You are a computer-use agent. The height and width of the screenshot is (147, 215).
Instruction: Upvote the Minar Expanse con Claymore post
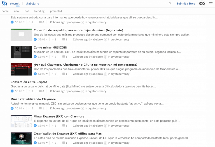click(x=35, y=126)
